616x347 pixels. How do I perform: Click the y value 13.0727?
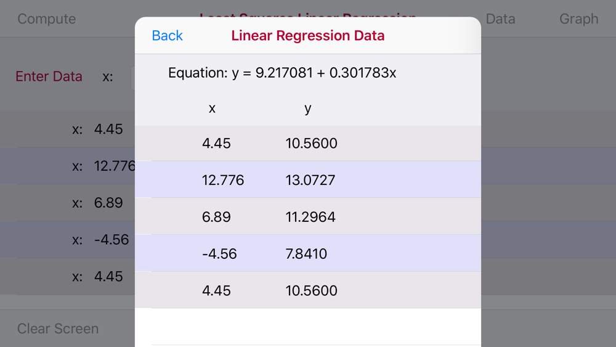pyautogui.click(x=310, y=180)
